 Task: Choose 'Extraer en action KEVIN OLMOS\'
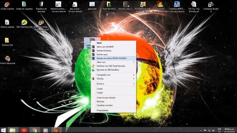tap(113, 58)
